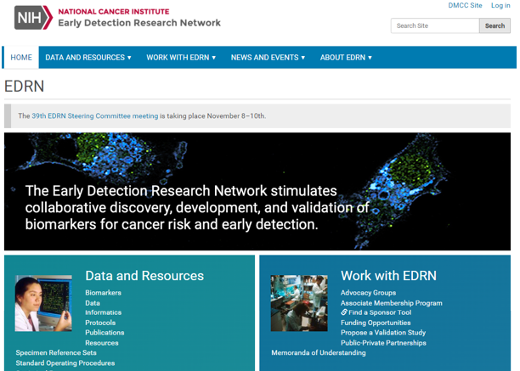Expand the Work with EDRN menu

pos(181,58)
